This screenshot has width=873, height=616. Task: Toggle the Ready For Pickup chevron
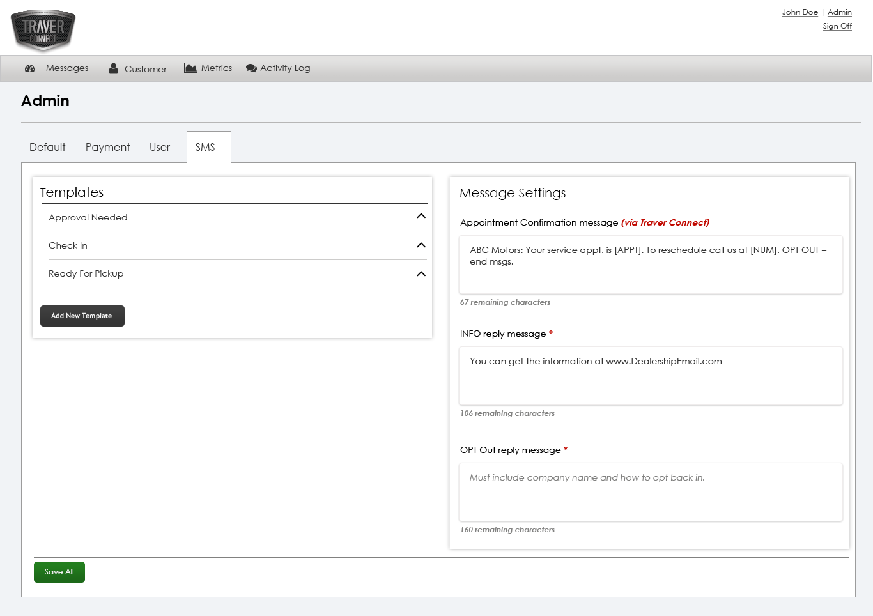click(x=421, y=274)
